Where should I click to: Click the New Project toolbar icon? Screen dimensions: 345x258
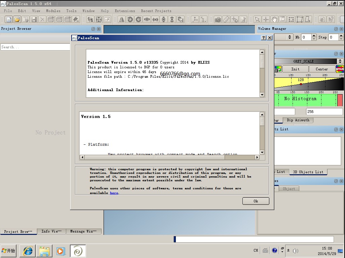coord(9,19)
